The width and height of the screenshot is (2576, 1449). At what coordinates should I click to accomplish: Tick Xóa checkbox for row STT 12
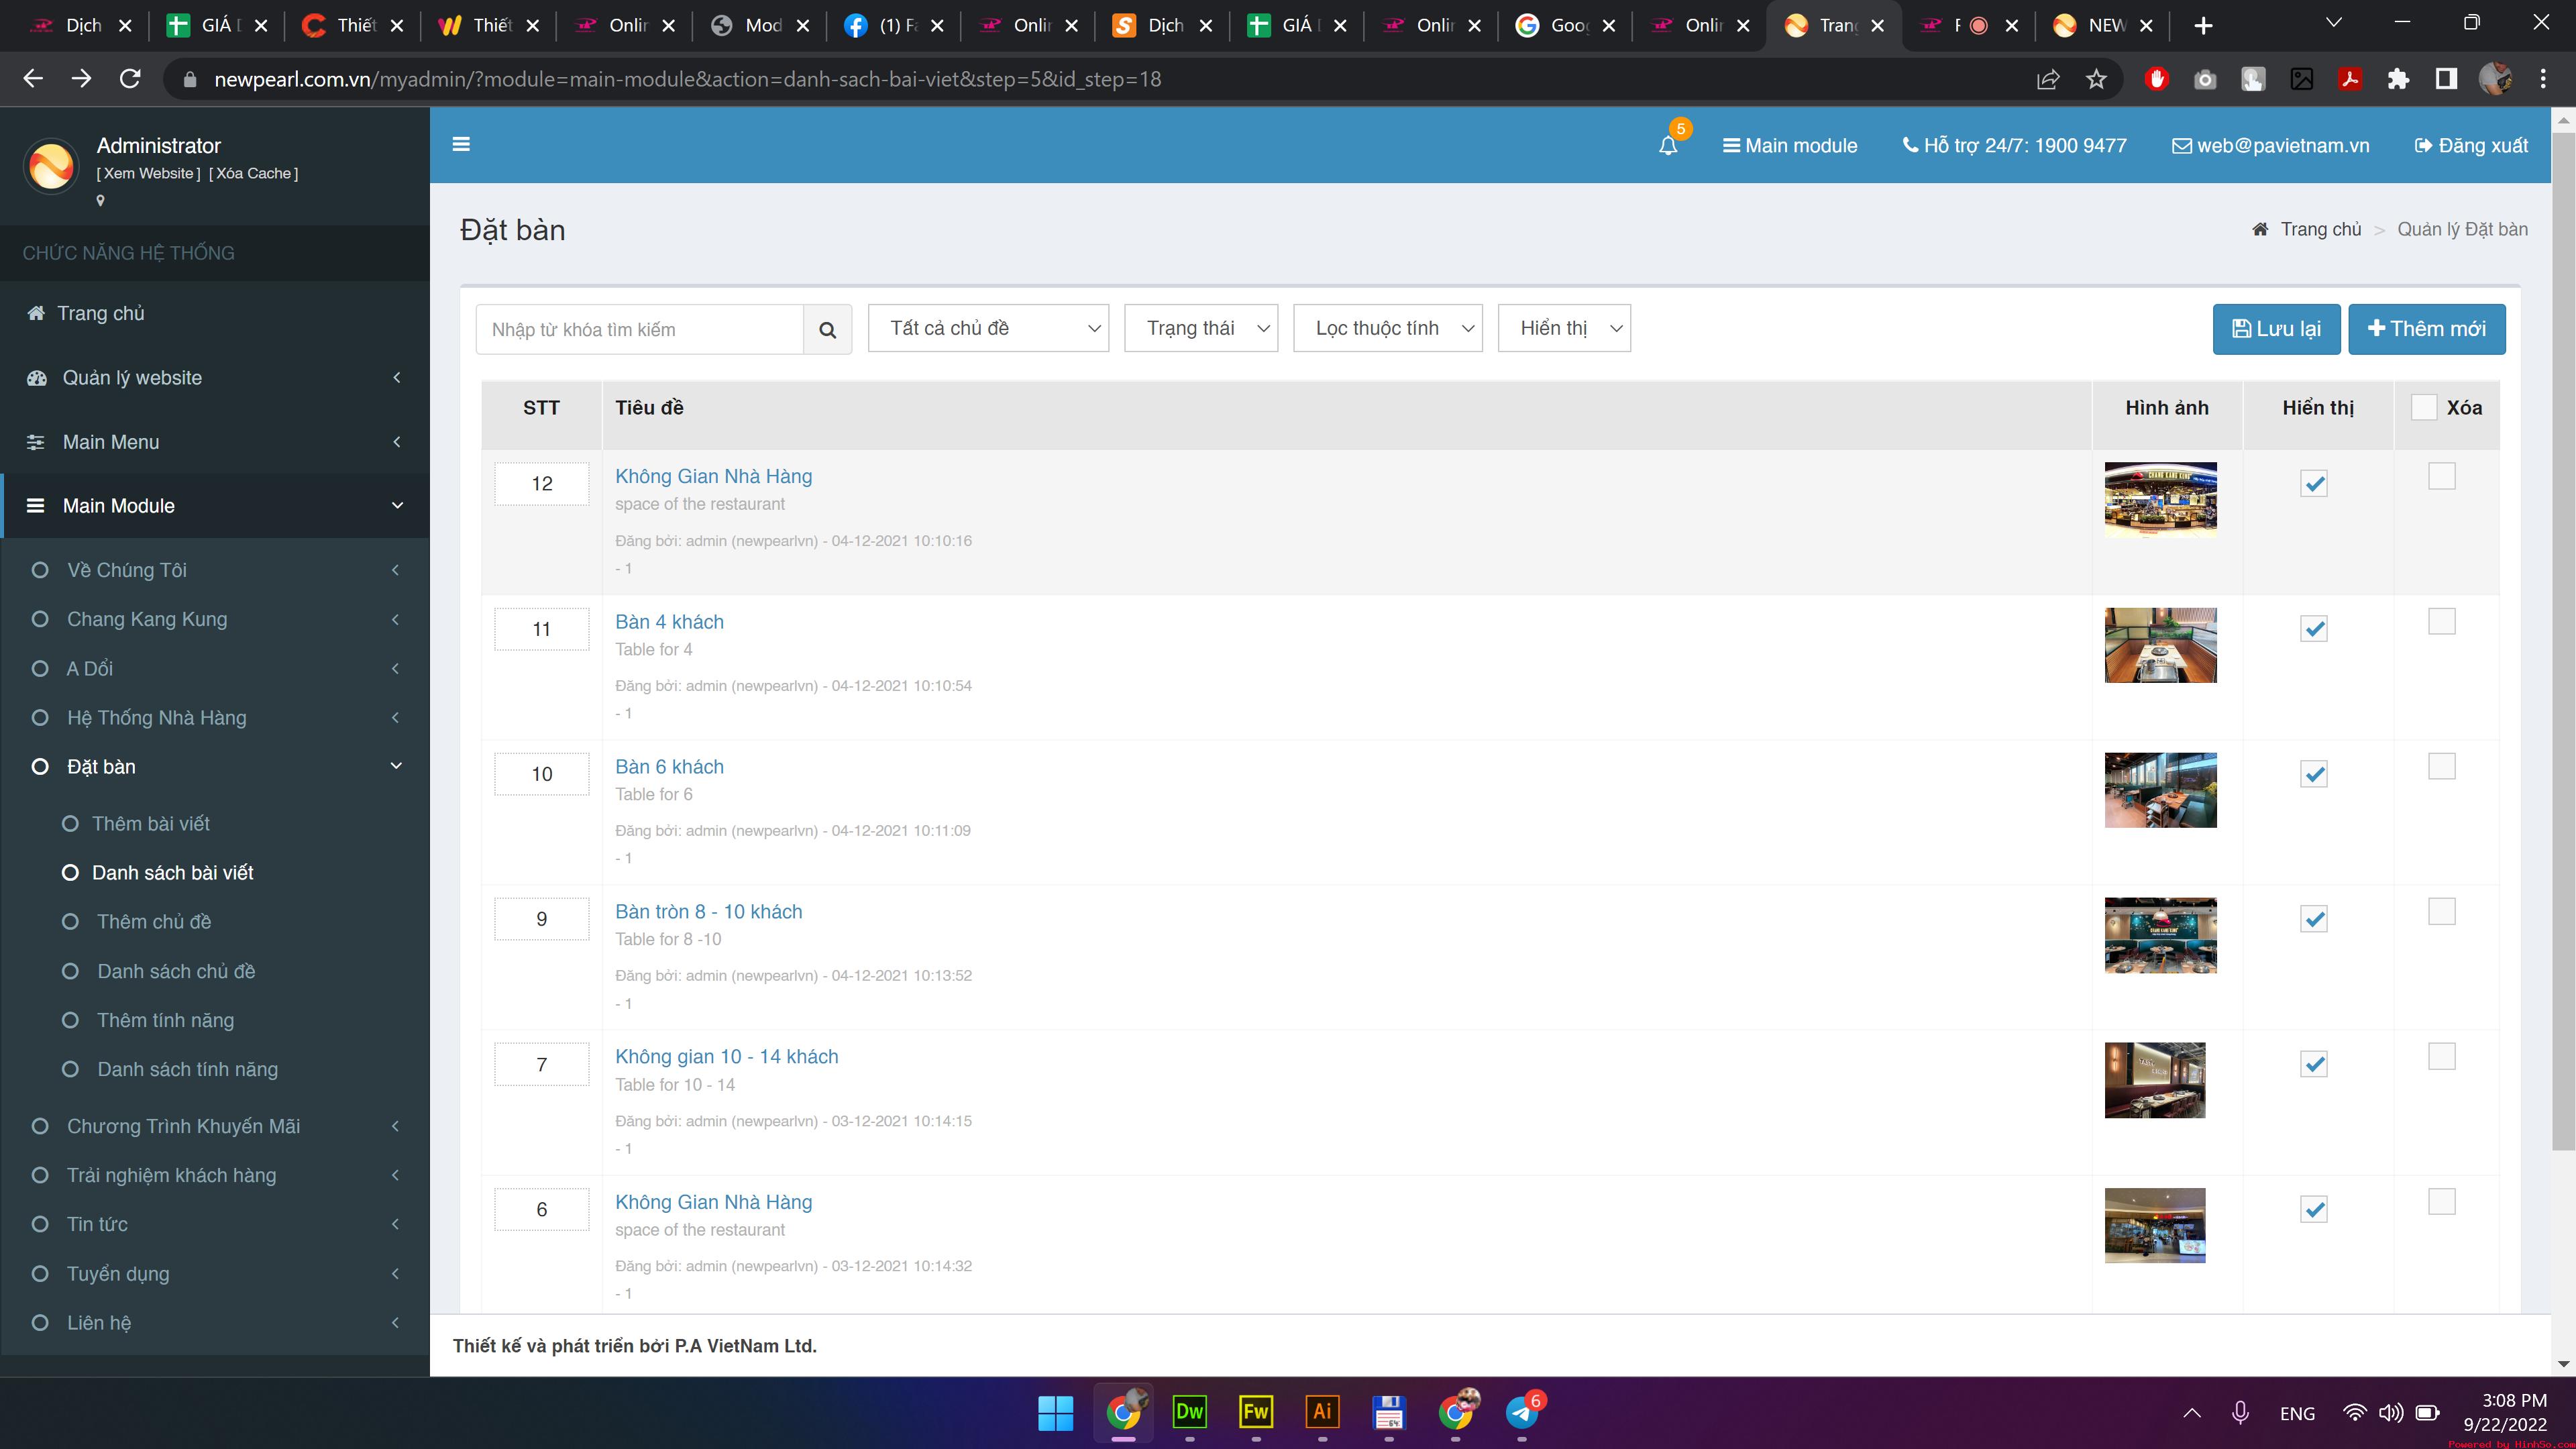tap(2442, 476)
